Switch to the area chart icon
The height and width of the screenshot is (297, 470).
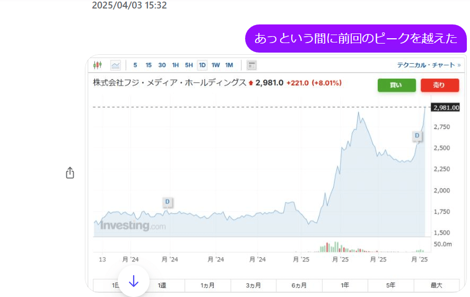tap(116, 65)
